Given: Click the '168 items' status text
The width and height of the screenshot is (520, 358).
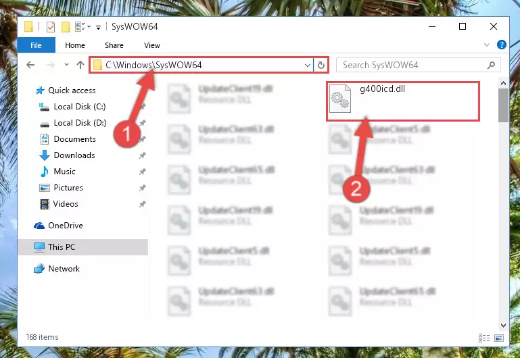Looking at the screenshot, I should point(42,337).
